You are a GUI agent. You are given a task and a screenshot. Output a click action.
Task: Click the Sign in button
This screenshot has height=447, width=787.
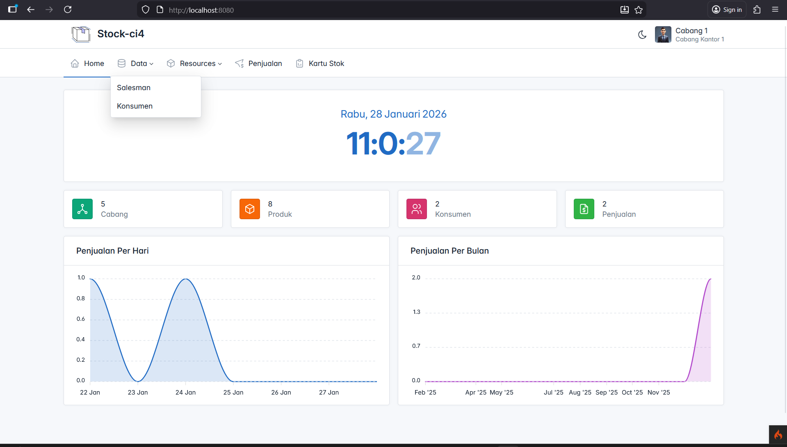727,10
